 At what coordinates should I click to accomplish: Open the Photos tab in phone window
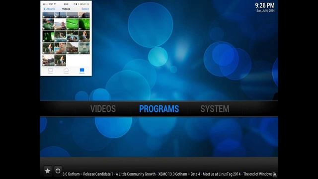click(50, 71)
